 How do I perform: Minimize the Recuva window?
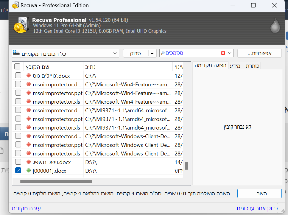coord(233,5)
